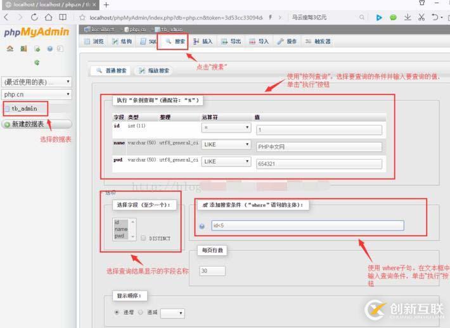Toggle the DISTINCT checkbox
The image size is (450, 328).
pos(143,238)
